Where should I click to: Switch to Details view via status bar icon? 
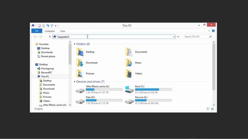(208, 109)
